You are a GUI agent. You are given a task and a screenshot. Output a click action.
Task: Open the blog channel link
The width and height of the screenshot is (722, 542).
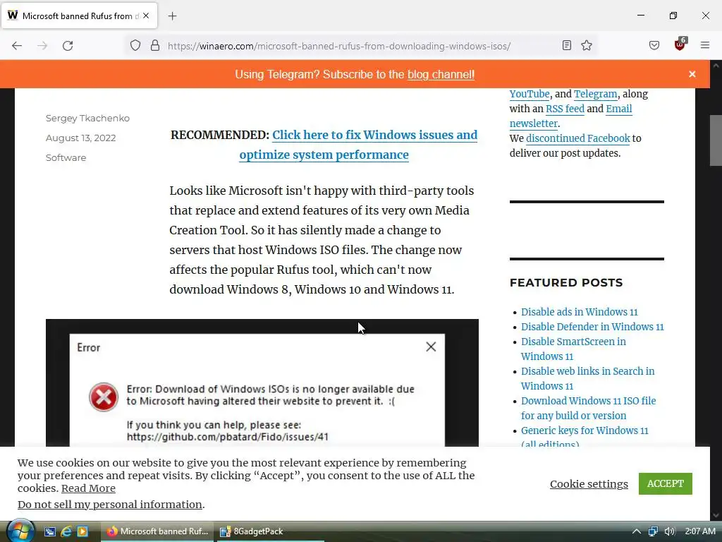pos(441,75)
